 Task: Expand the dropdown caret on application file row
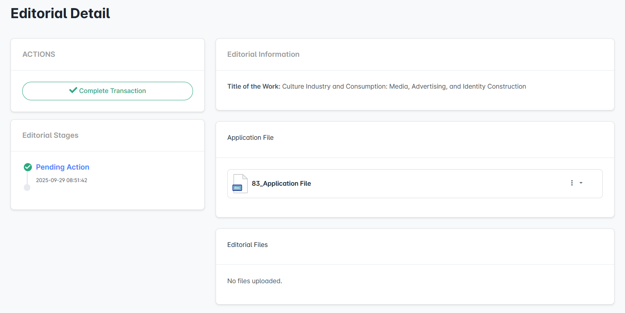(x=581, y=183)
